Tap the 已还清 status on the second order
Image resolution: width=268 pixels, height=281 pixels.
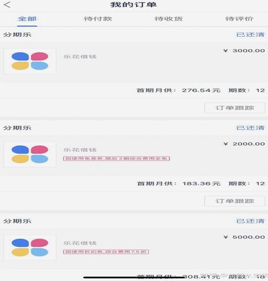[x=251, y=128]
